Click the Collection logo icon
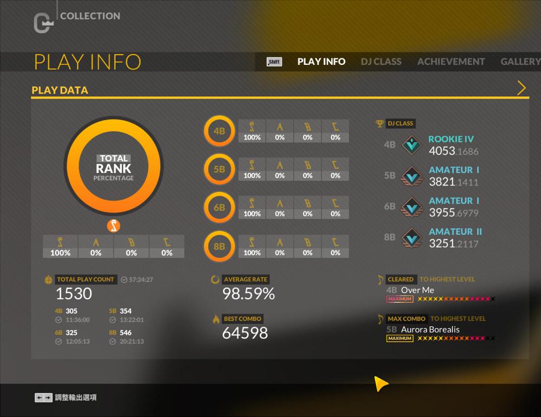This screenshot has height=417, width=541. tap(42, 22)
